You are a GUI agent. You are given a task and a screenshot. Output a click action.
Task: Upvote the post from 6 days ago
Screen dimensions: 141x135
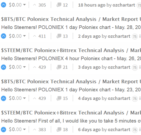[x=4, y=130]
